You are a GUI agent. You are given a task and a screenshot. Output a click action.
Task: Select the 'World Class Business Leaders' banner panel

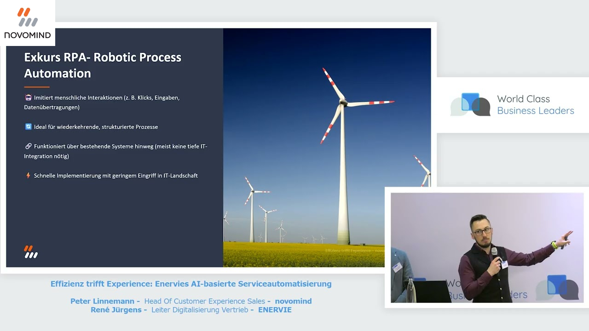click(513, 105)
